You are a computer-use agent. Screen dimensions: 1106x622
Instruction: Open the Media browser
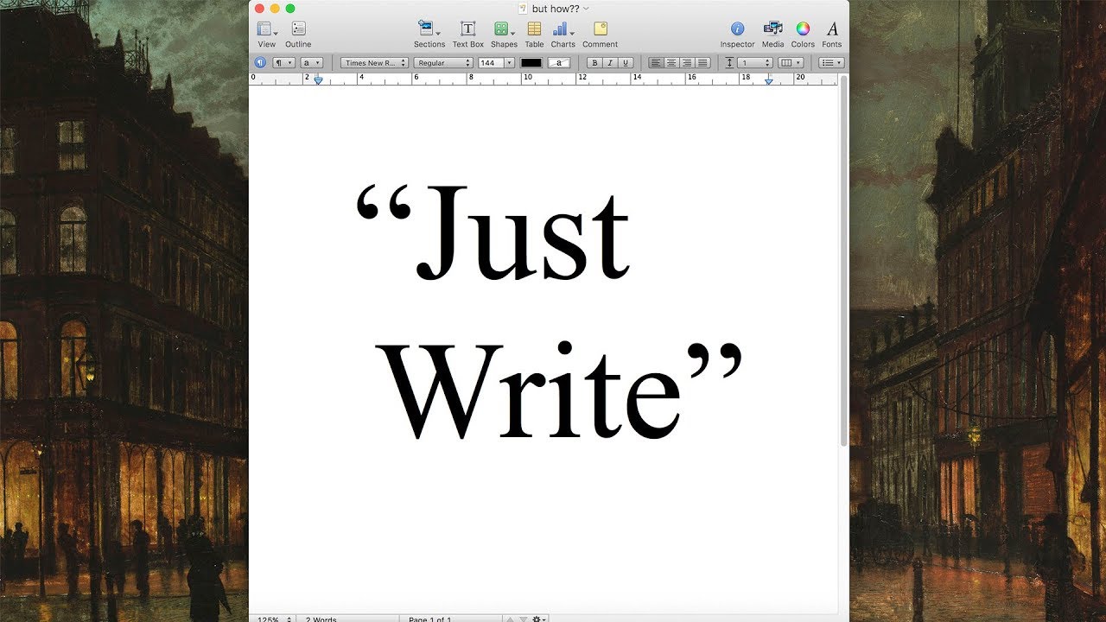pyautogui.click(x=772, y=34)
